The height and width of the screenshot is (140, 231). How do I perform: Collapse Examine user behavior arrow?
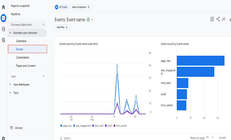[x=10, y=33]
